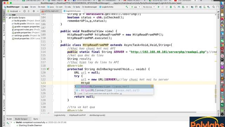Open local.properties file
This screenshot has height=127, width=225.
pos(26,38)
